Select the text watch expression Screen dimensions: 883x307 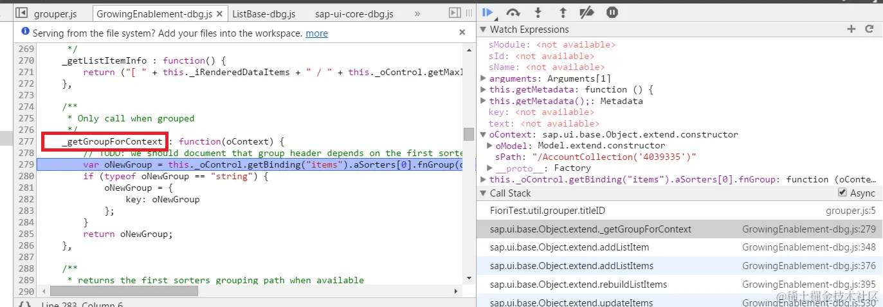pos(544,123)
